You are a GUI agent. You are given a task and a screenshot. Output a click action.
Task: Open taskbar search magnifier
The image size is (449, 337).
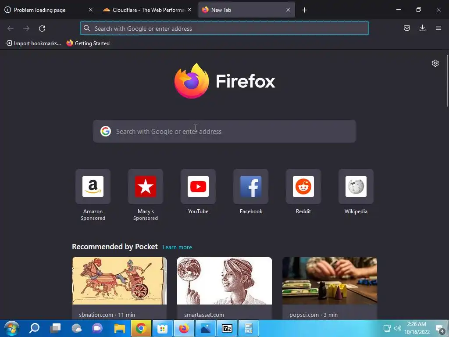(x=34, y=328)
